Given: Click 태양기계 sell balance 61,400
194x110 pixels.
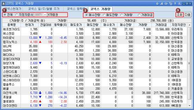Looking at the screenshot, I should click(x=96, y=63).
